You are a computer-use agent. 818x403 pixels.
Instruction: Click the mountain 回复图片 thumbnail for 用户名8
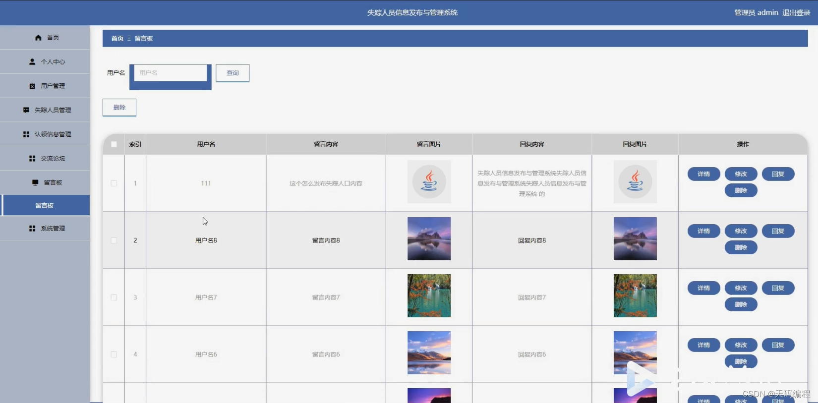click(635, 239)
